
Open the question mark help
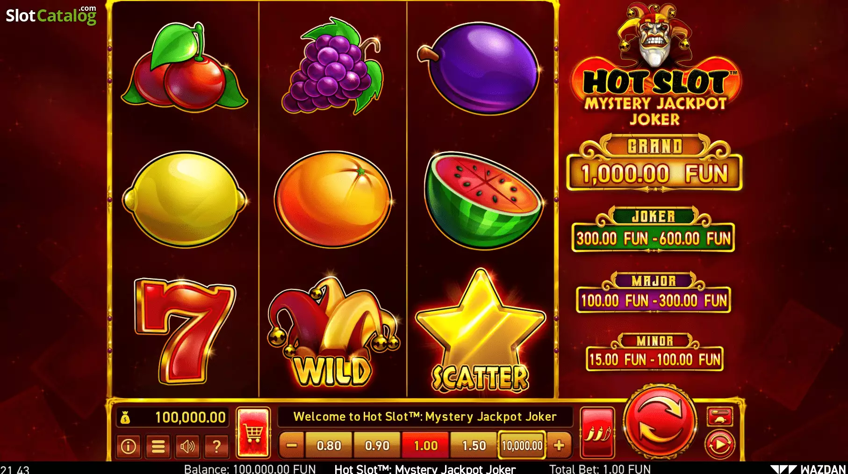pos(216,446)
